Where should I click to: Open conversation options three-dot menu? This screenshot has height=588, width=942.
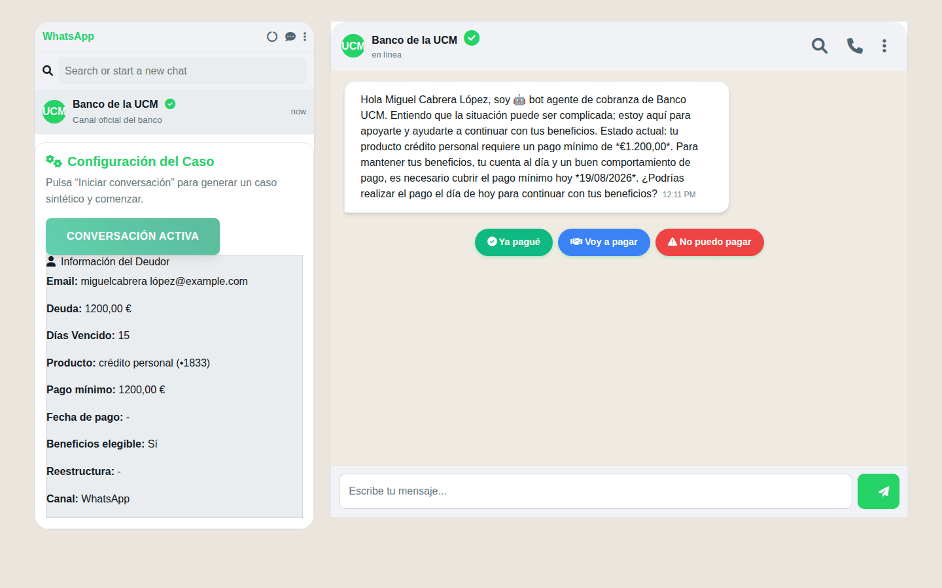[x=884, y=46]
